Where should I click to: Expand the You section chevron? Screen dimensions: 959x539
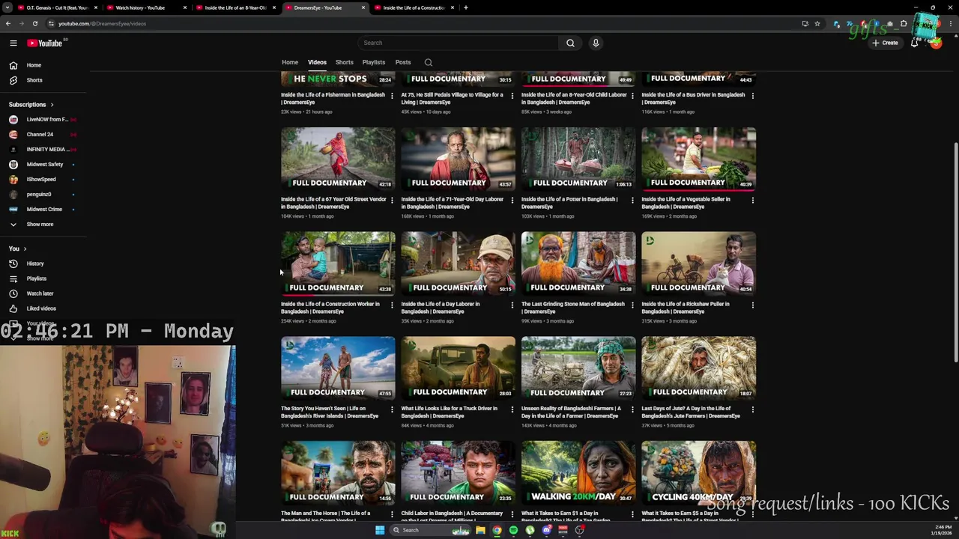coord(25,249)
